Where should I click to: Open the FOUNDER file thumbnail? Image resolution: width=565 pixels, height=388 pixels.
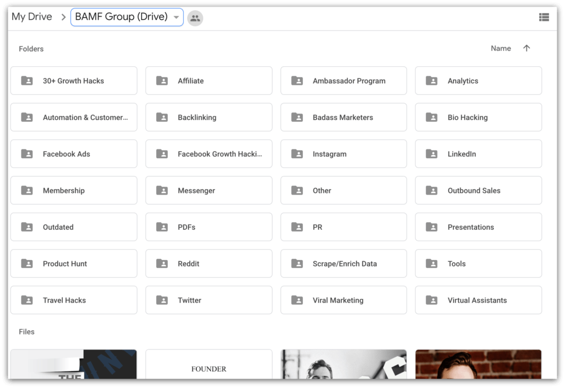click(x=209, y=364)
